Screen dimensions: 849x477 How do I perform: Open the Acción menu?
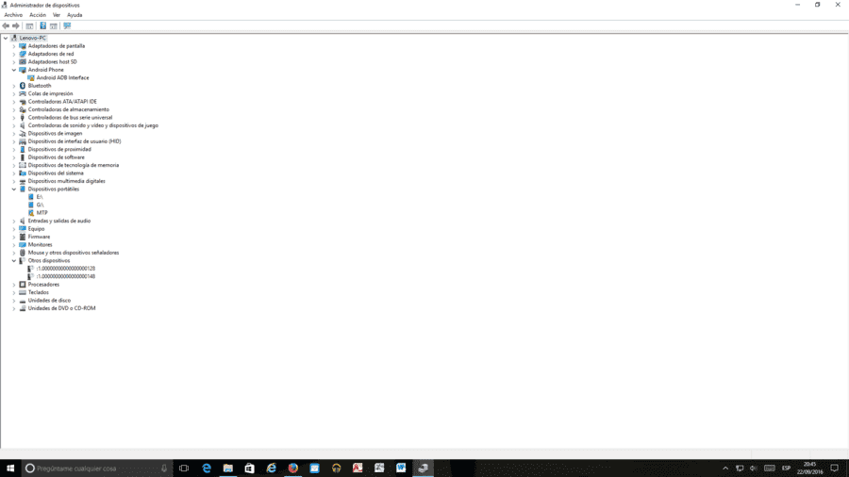pos(38,15)
